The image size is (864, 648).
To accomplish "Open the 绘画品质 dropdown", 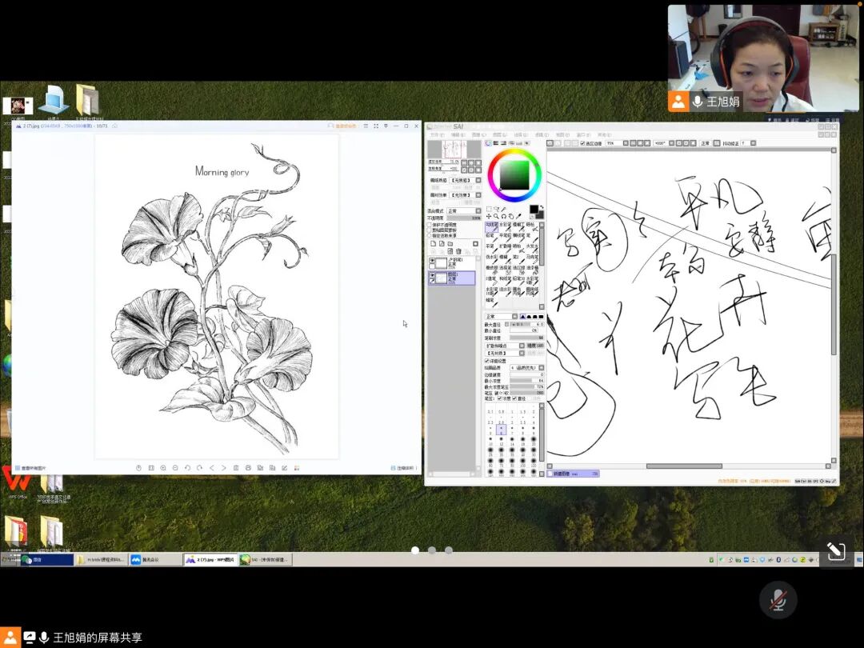I will point(526,368).
